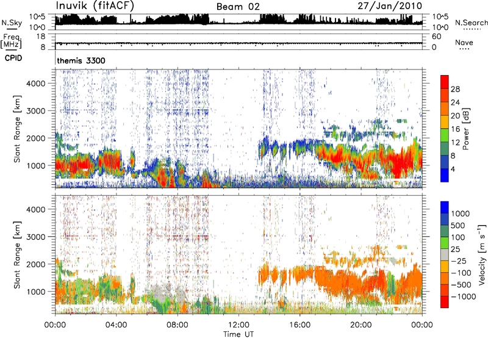Click the "4000" tick of the power panel
The height and width of the screenshot is (338, 488).
(36, 84)
